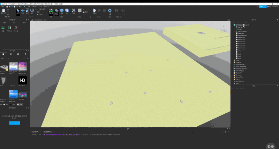Collapse the Workspace tree node

[232, 25]
